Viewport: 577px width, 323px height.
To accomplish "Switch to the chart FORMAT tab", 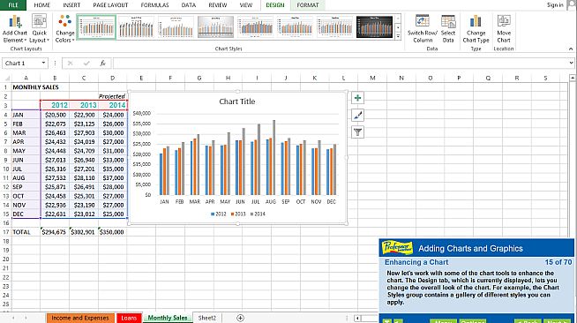I will coord(308,5).
